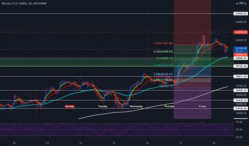
Task: Click the 57000.00 price scale value
Action: click(x=241, y=86)
